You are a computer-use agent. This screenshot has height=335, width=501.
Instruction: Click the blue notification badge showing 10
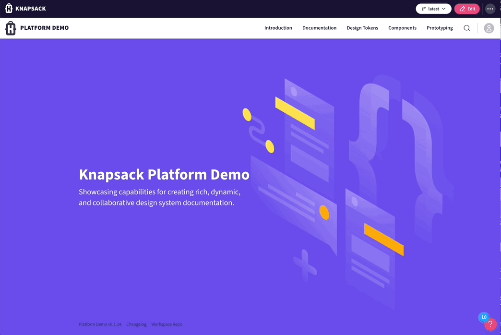point(484,317)
